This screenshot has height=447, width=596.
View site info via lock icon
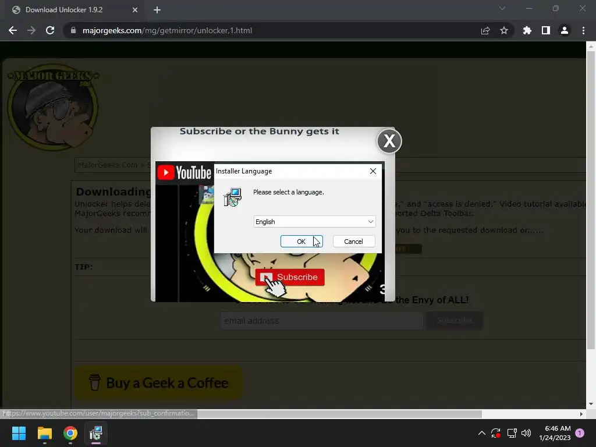coord(73,30)
